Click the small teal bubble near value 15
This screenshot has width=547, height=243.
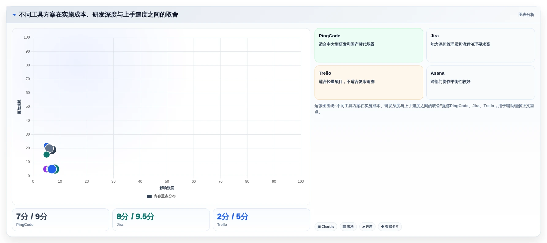[x=47, y=155]
